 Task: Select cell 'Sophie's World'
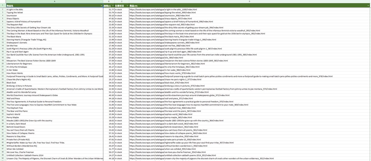coord(54,114)
